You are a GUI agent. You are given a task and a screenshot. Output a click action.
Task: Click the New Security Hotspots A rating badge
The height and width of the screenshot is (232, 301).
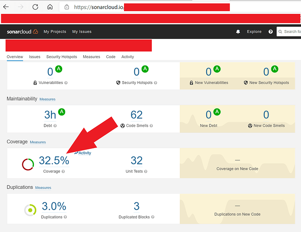tap(275, 69)
